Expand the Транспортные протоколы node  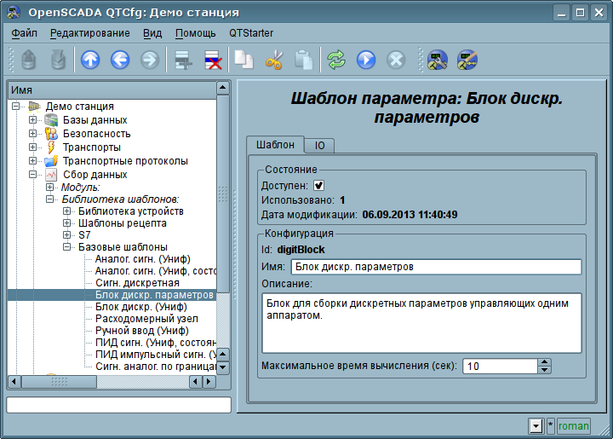click(33, 160)
